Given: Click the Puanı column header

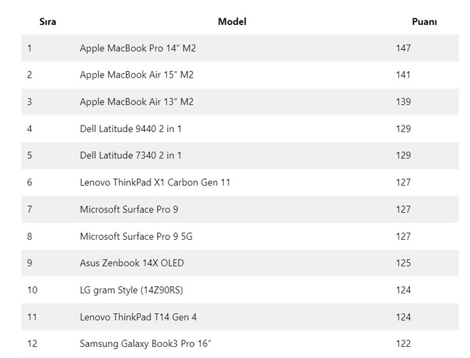Looking at the screenshot, I should (424, 22).
